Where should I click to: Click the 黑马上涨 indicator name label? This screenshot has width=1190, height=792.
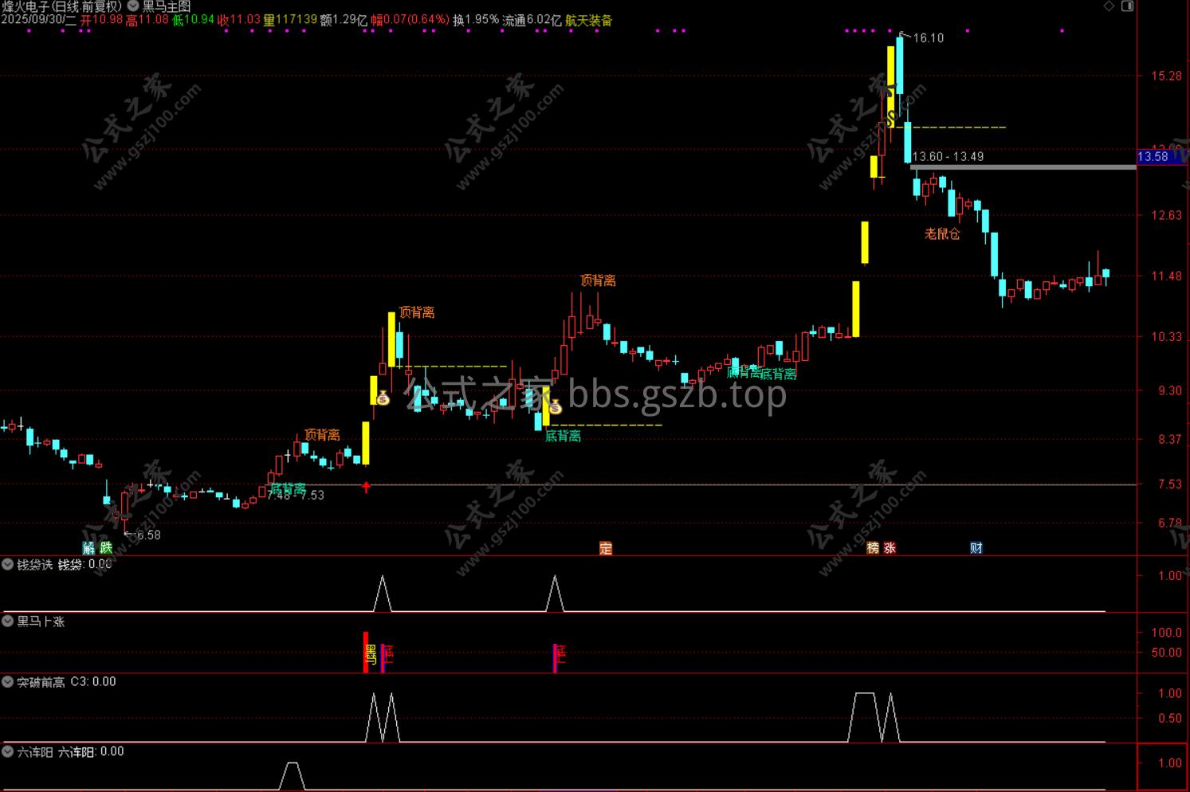(x=41, y=621)
